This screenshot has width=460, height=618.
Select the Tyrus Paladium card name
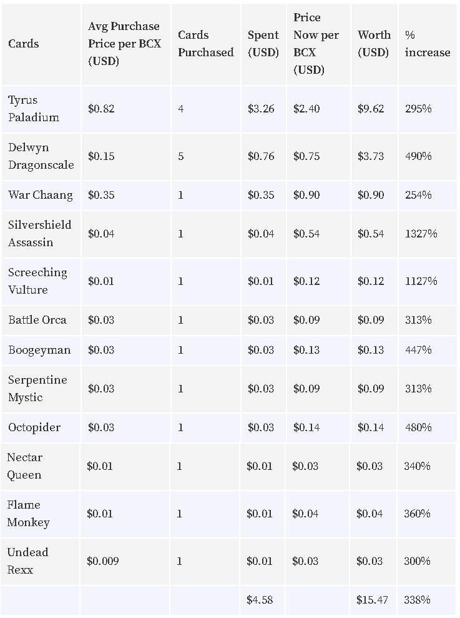(x=34, y=109)
